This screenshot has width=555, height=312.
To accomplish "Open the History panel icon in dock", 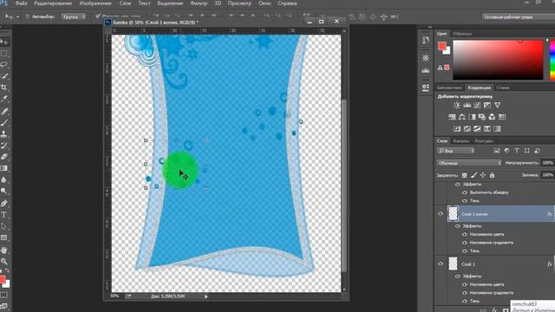I will pos(426,40).
